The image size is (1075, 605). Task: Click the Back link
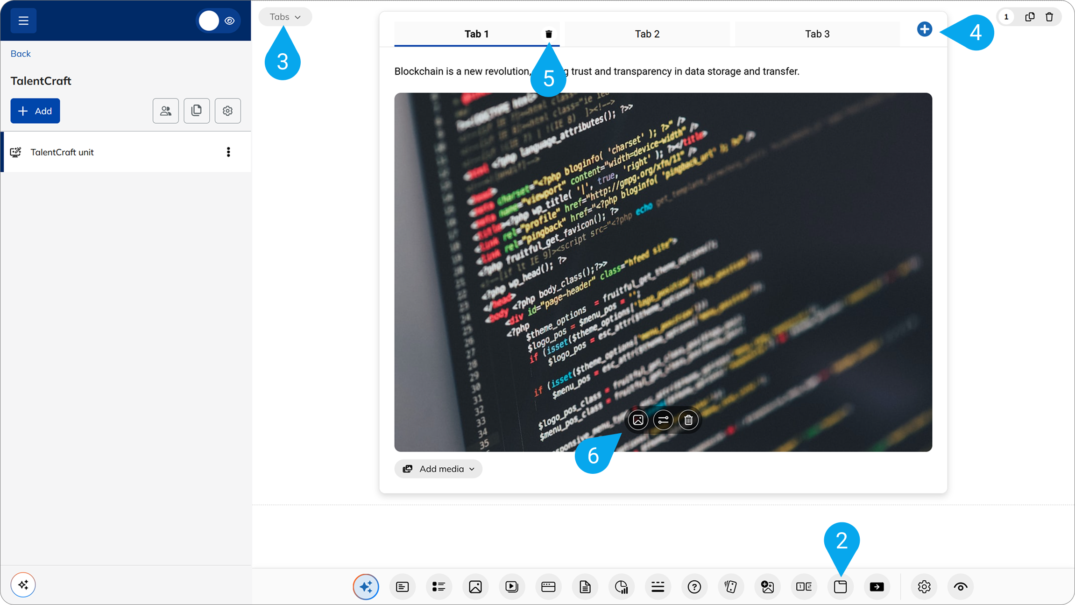tap(21, 54)
